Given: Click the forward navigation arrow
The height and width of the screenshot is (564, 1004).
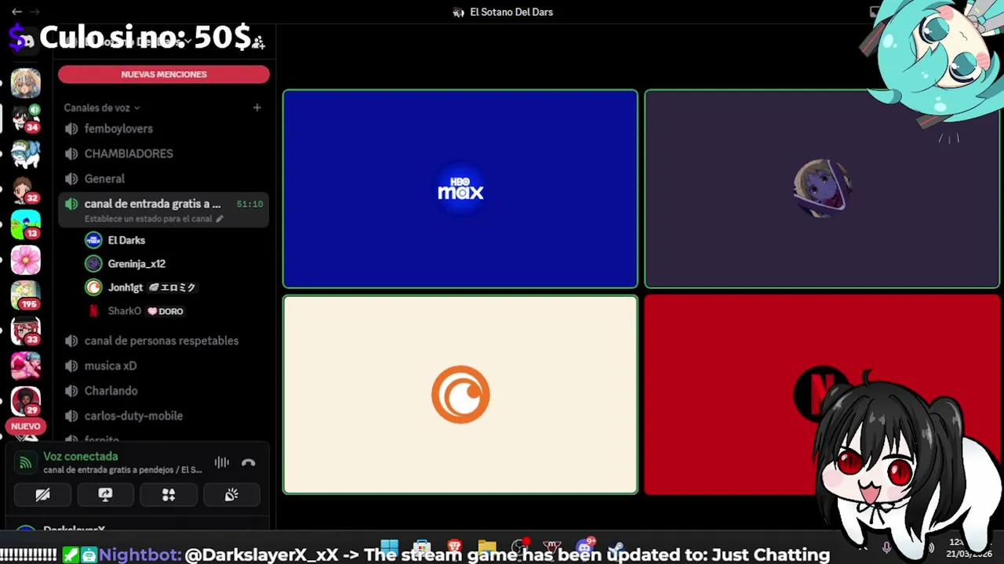Looking at the screenshot, I should pyautogui.click(x=35, y=12).
